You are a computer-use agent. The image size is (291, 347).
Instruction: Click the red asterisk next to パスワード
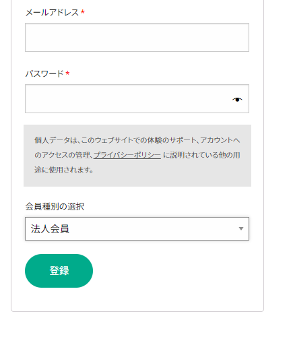67,73
